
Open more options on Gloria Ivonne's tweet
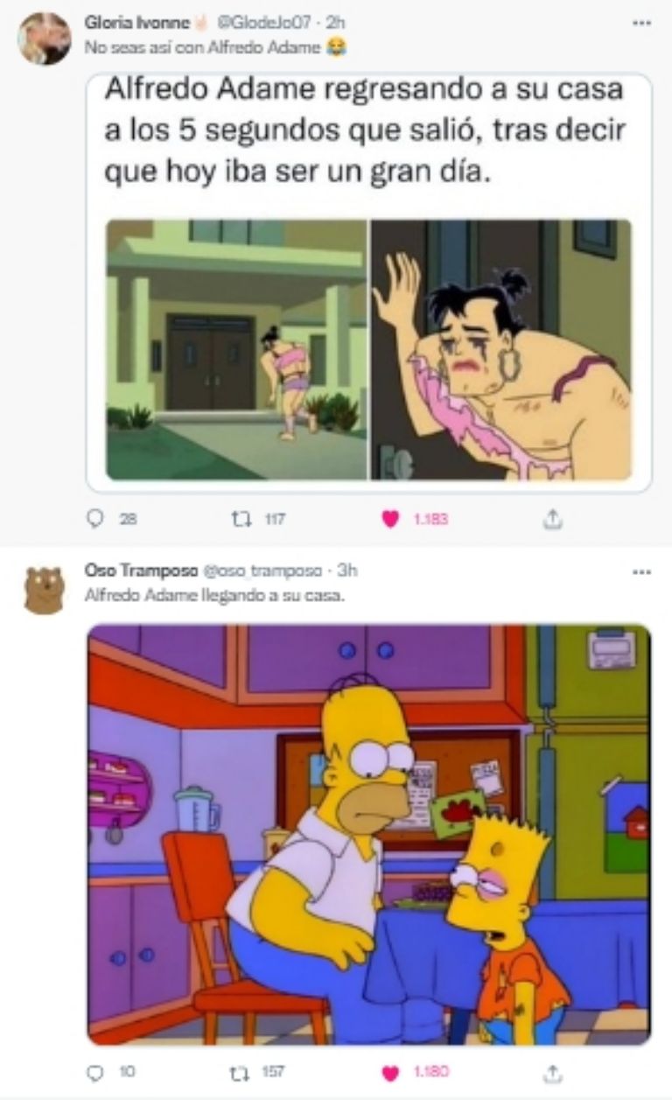641,24
